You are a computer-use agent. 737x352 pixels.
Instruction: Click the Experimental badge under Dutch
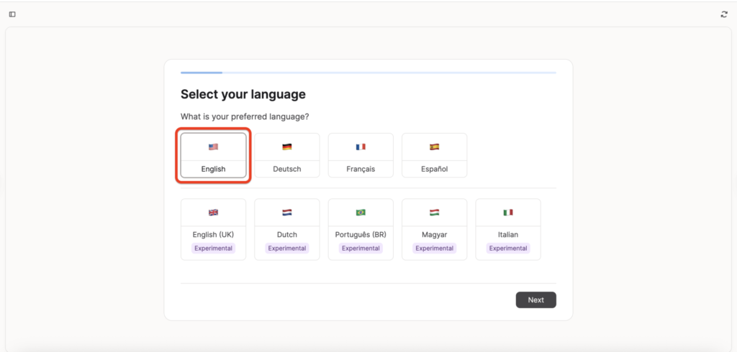point(287,249)
